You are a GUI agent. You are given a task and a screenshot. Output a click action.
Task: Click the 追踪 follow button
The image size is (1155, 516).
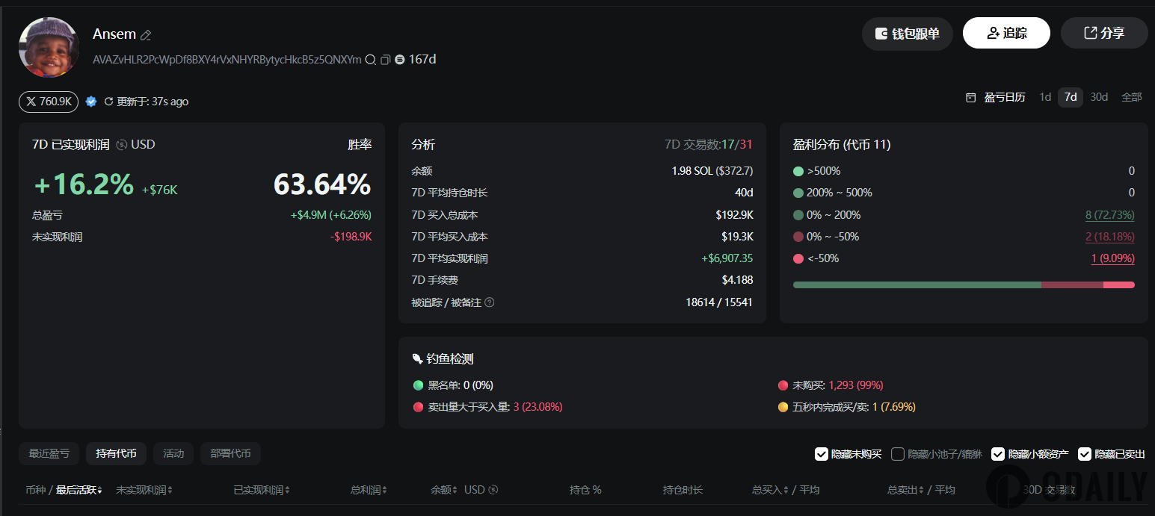click(1006, 34)
